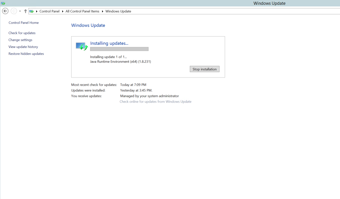The width and height of the screenshot is (340, 199).
Task: Open View update history
Action: tap(23, 47)
